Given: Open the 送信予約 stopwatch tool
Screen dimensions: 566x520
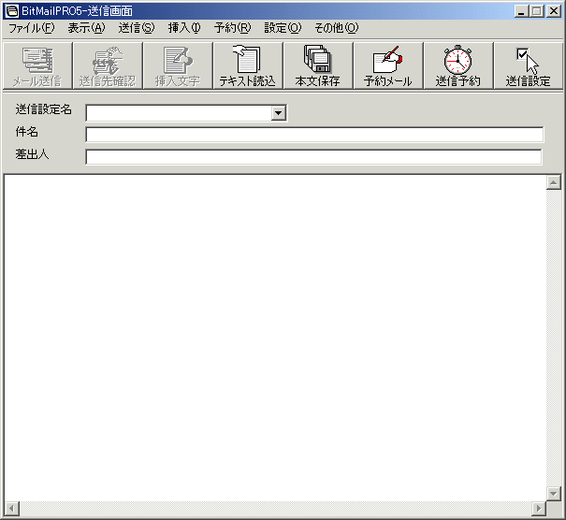Looking at the screenshot, I should pos(458,65).
